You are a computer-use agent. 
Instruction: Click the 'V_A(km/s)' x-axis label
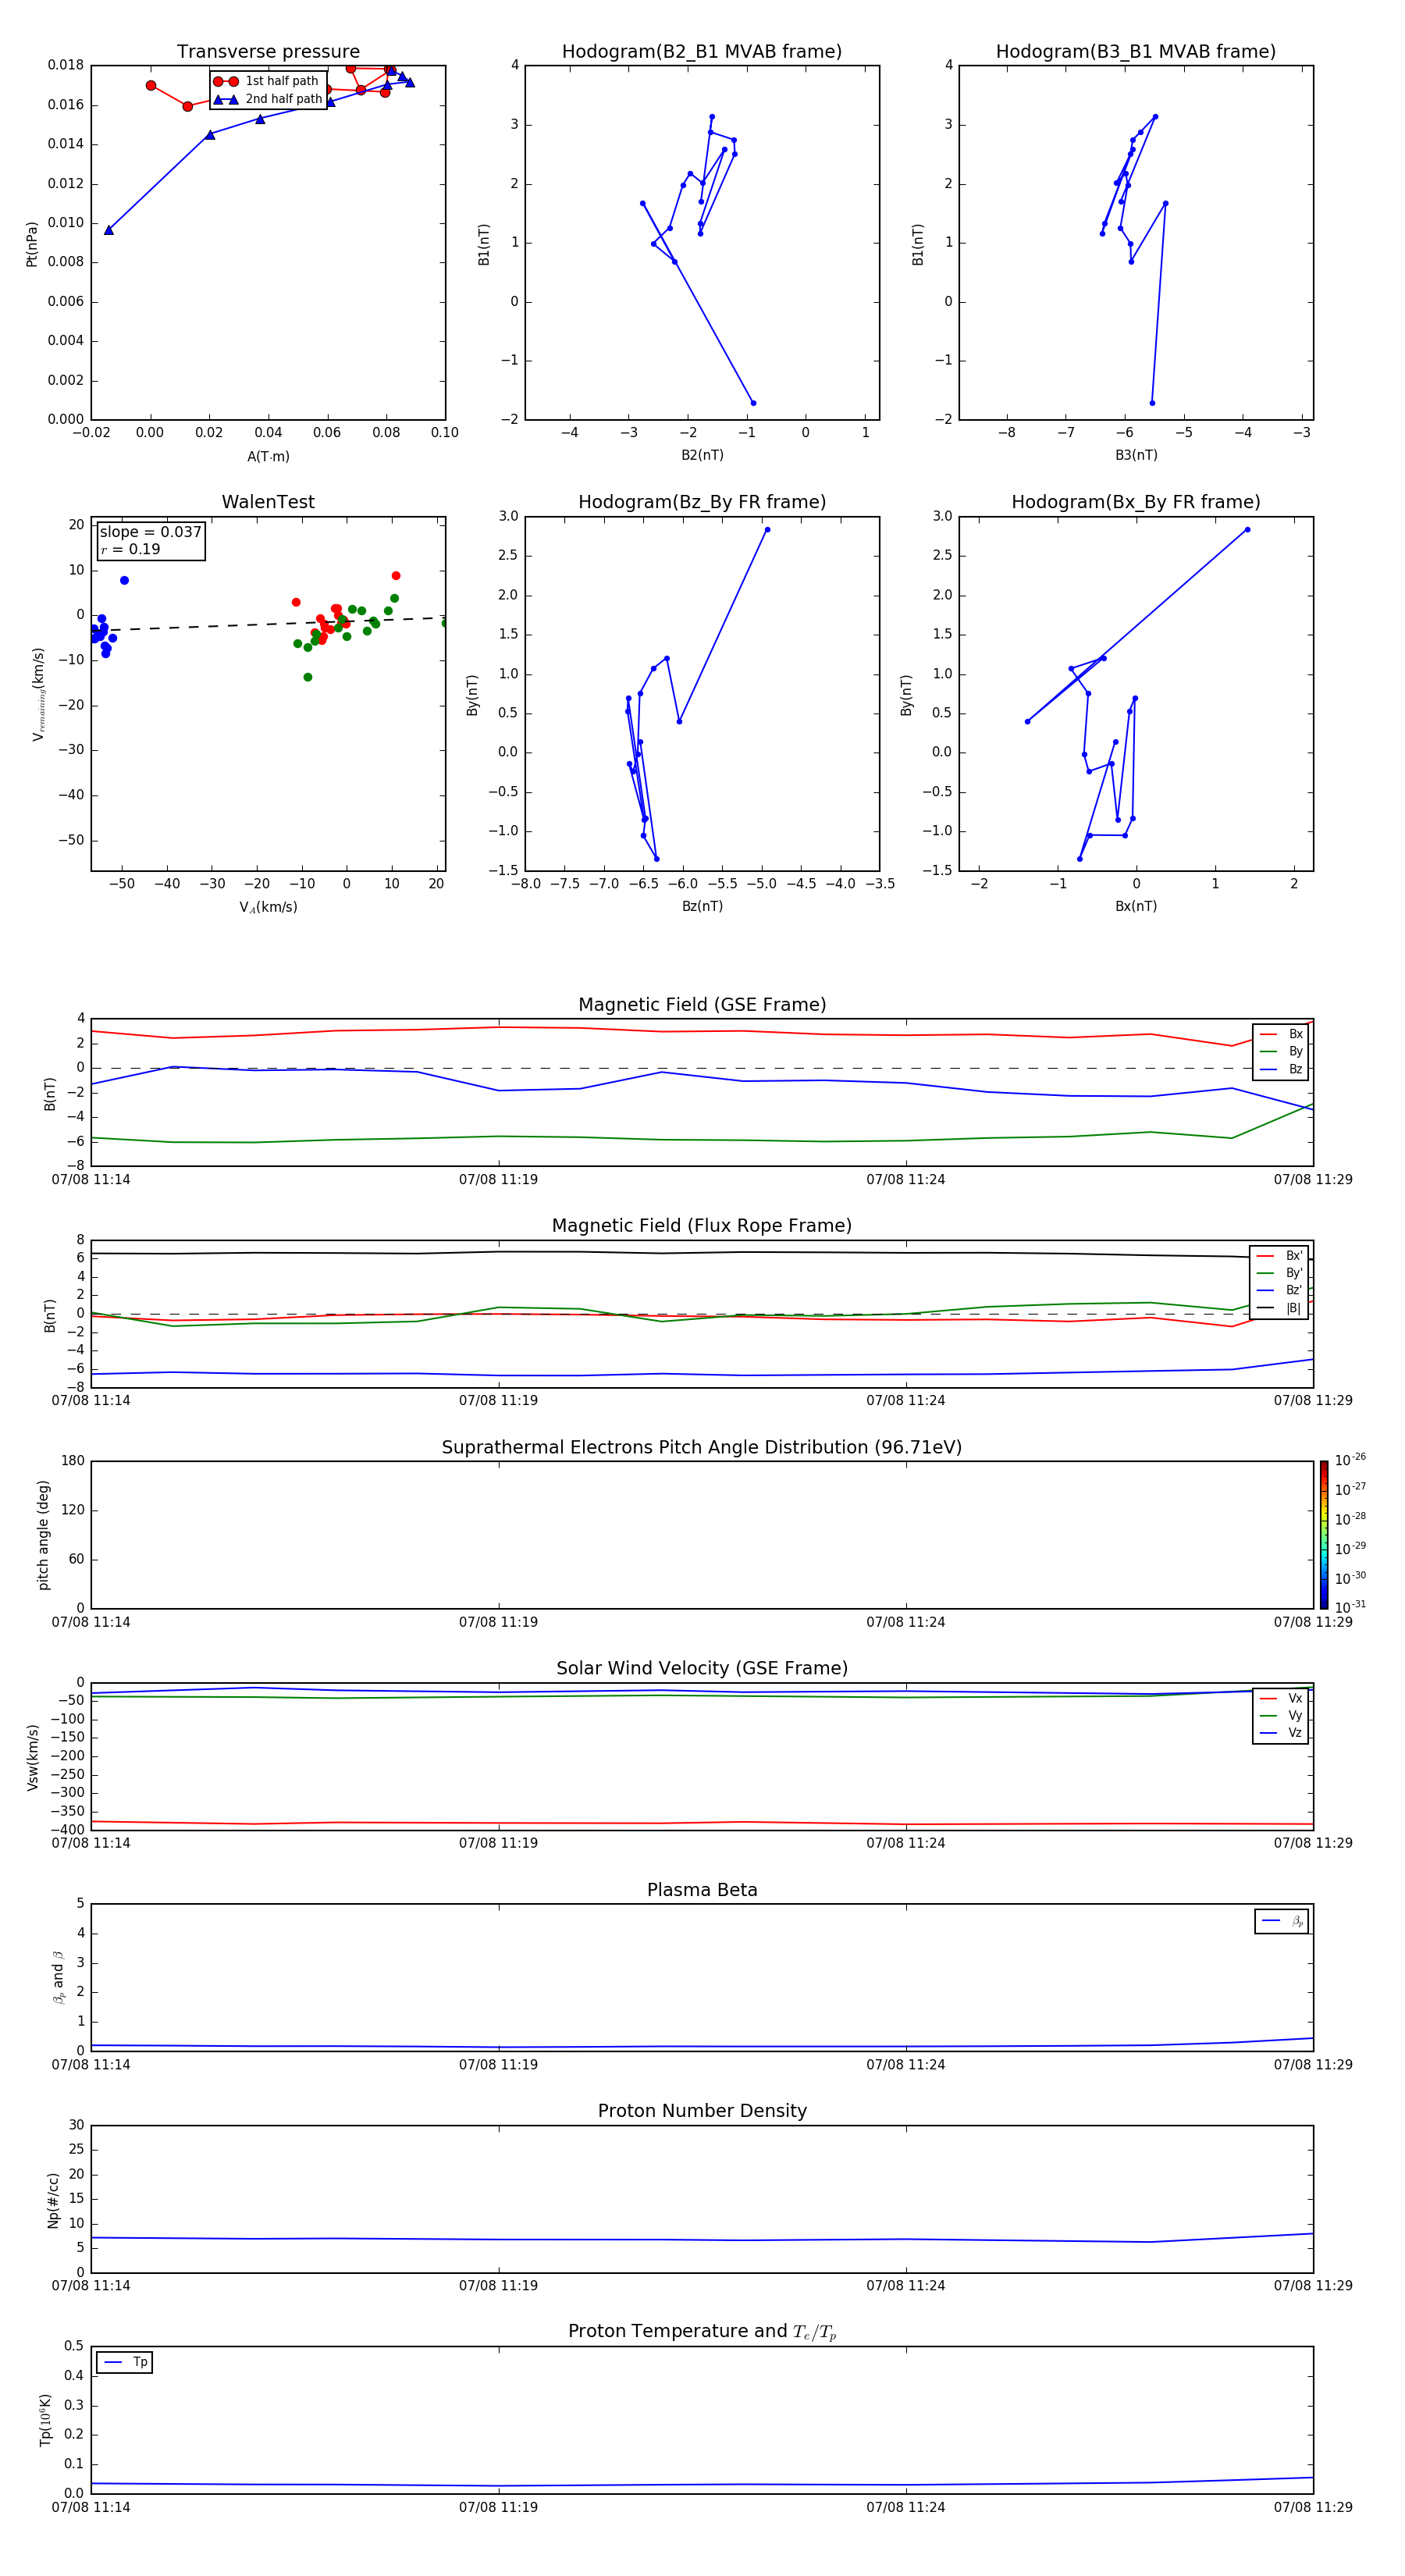point(268,907)
